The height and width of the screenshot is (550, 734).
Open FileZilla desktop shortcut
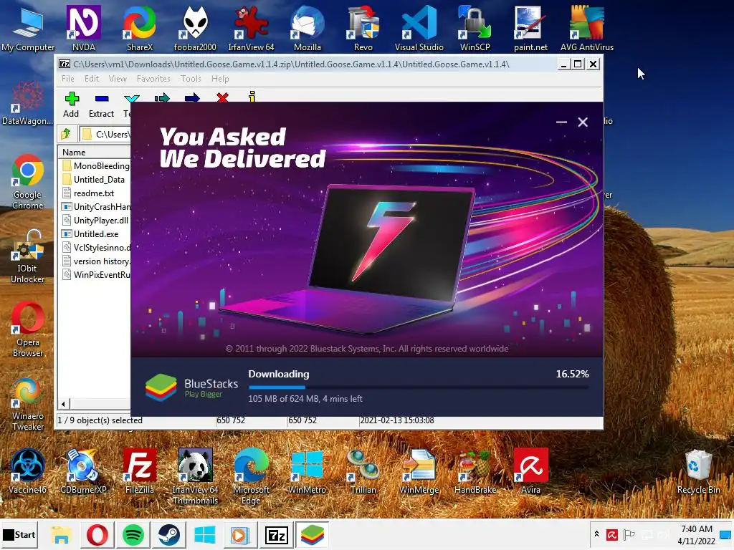pos(140,471)
